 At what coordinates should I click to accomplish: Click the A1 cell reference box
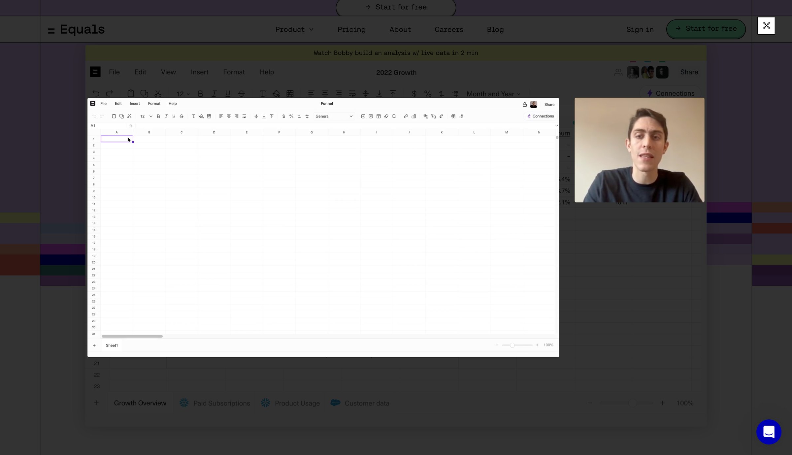(x=108, y=126)
